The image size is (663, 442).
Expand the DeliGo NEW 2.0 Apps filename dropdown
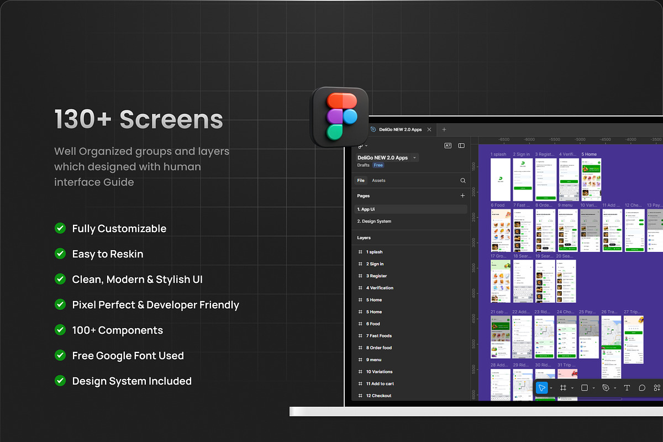(x=415, y=158)
